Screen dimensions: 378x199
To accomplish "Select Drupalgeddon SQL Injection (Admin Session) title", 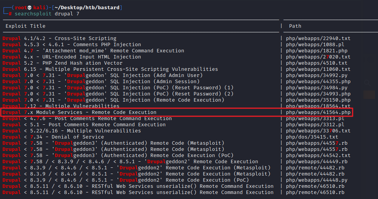I will [101, 82].
